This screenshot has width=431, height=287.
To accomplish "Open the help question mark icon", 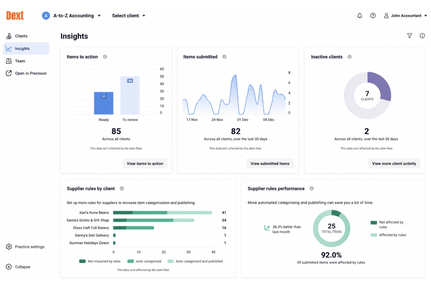I will coord(373,16).
